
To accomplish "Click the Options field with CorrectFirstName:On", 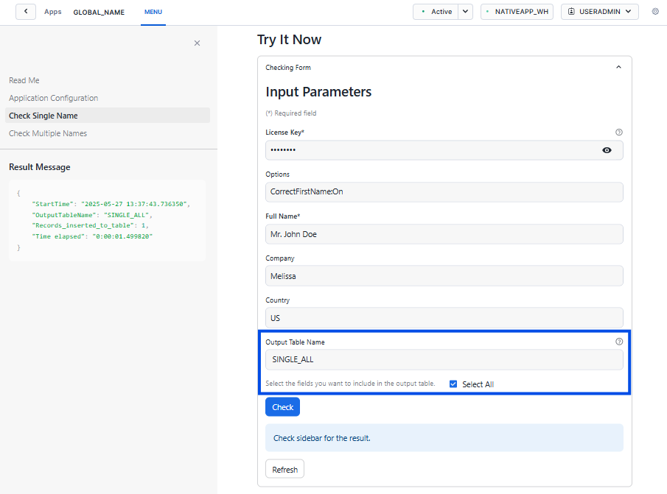I will tap(444, 192).
